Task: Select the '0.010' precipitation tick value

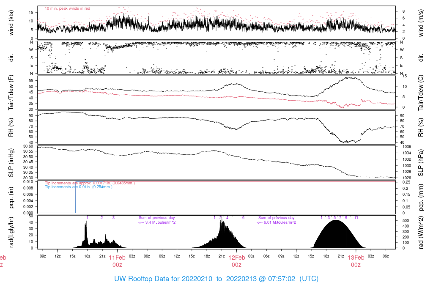Action: pos(28,182)
